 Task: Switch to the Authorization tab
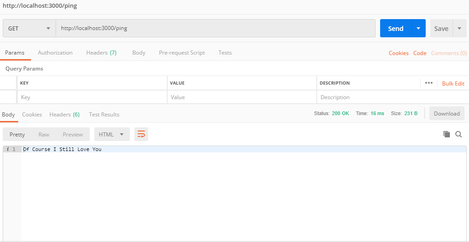[55, 53]
